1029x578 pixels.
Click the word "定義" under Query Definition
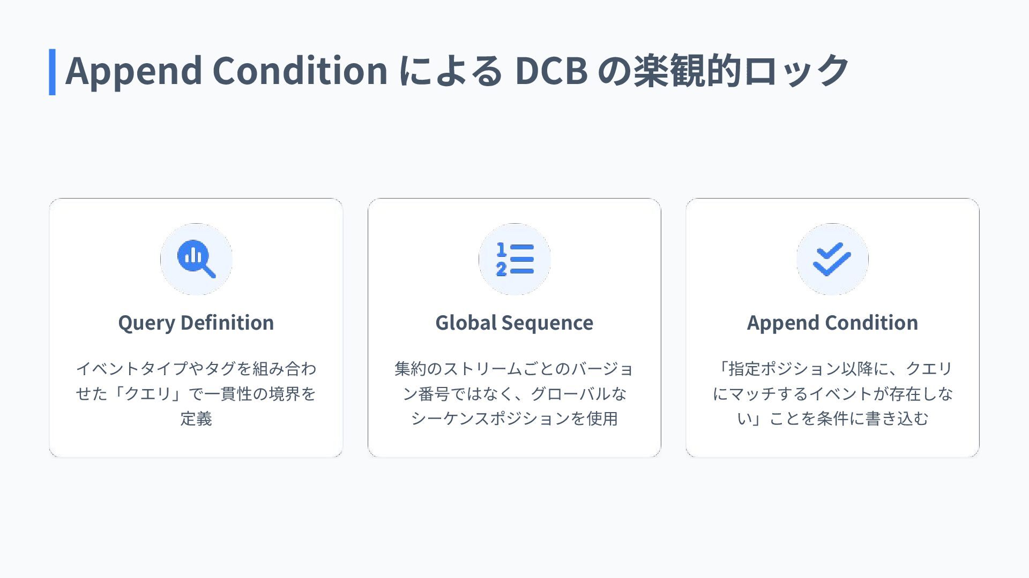(196, 419)
